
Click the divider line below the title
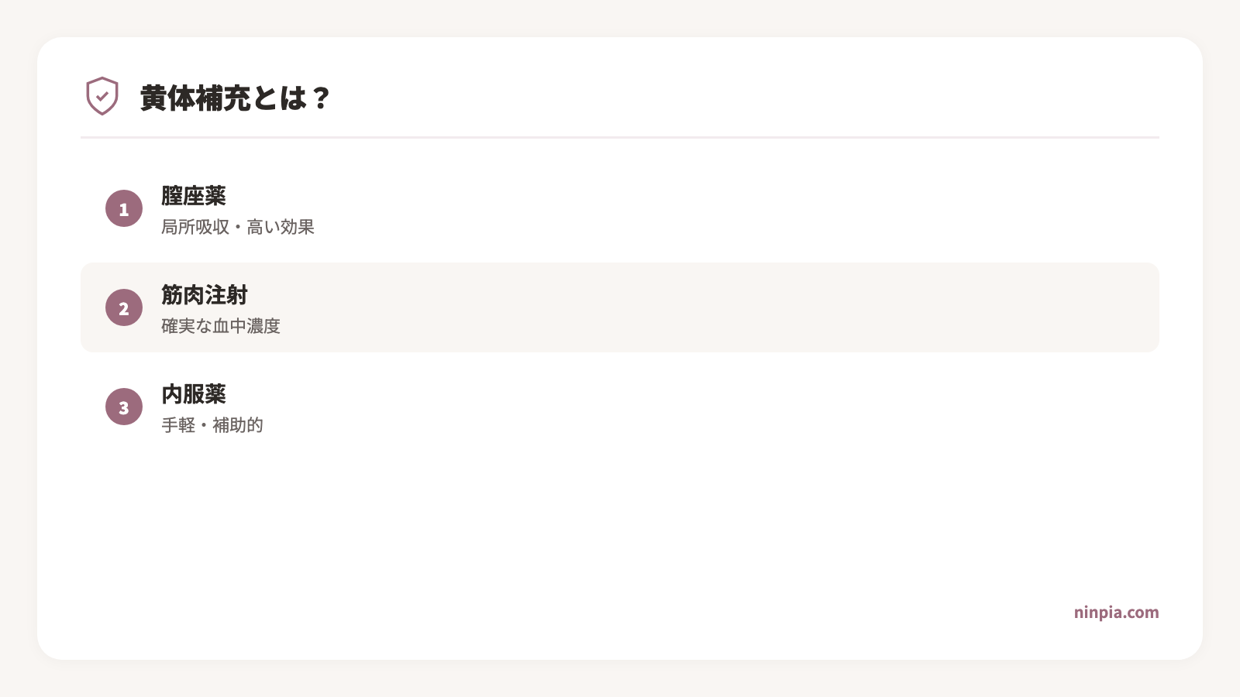pos(620,137)
